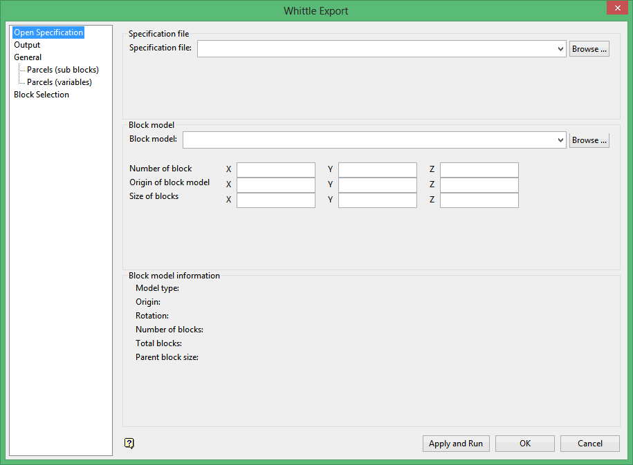Click the Number of block Z field

tap(479, 170)
